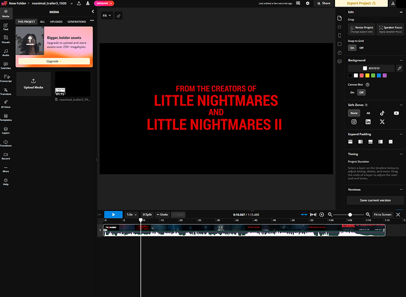The width and height of the screenshot is (406, 297).
Task: Show the TikTok safe zone overlay
Action: click(382, 113)
